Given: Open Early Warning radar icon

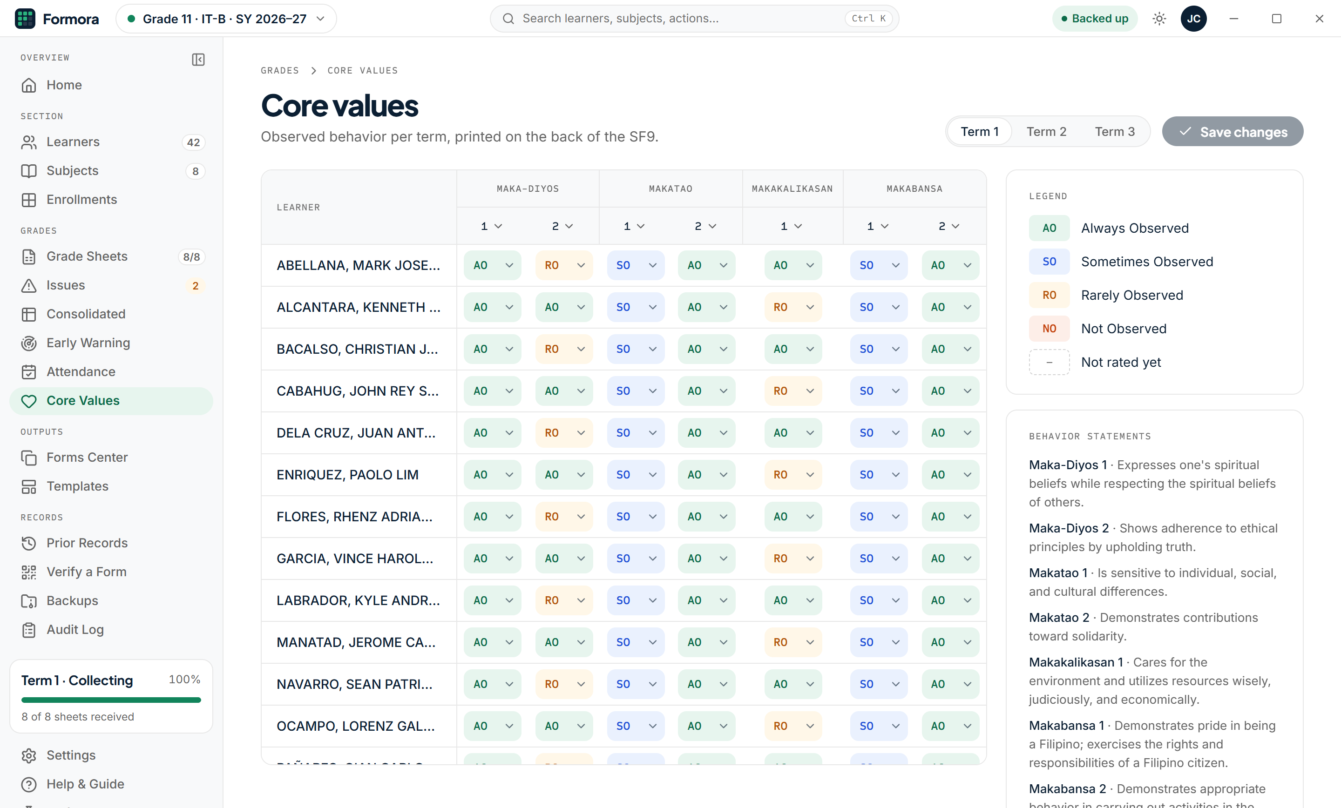Looking at the screenshot, I should coord(29,343).
